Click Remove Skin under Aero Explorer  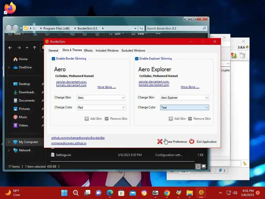point(200,119)
